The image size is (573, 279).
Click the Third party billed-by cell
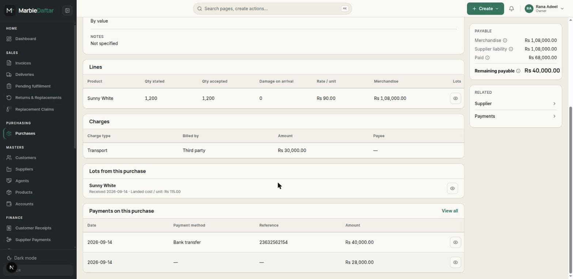click(x=194, y=150)
